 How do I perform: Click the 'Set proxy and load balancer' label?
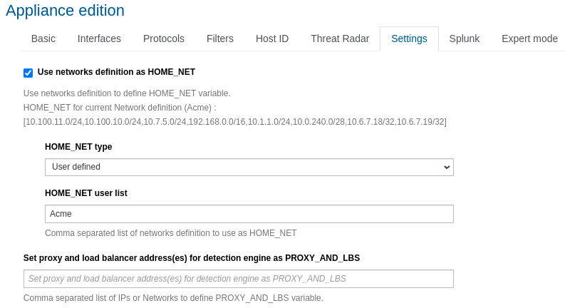click(192, 258)
